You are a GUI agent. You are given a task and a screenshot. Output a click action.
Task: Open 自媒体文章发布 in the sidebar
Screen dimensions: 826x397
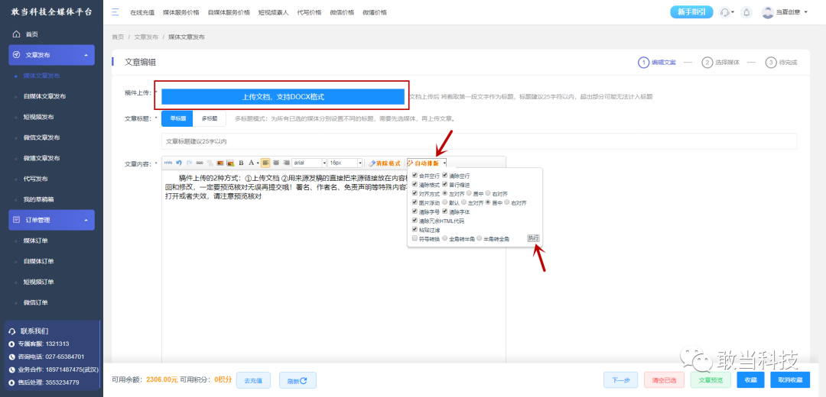(45, 96)
